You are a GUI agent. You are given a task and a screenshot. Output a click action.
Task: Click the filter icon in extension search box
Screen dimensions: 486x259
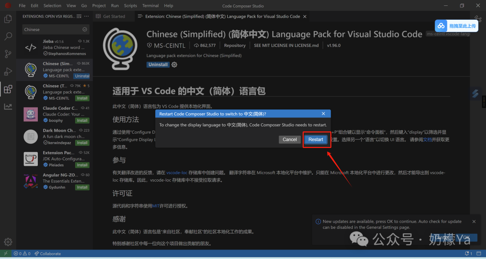85,29
